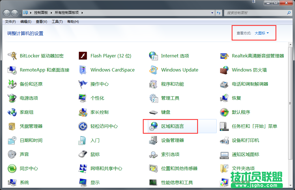Click the refresh button near the address bar

[x=219, y=12]
